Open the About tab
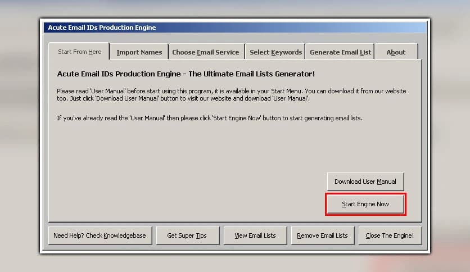 [x=396, y=52]
